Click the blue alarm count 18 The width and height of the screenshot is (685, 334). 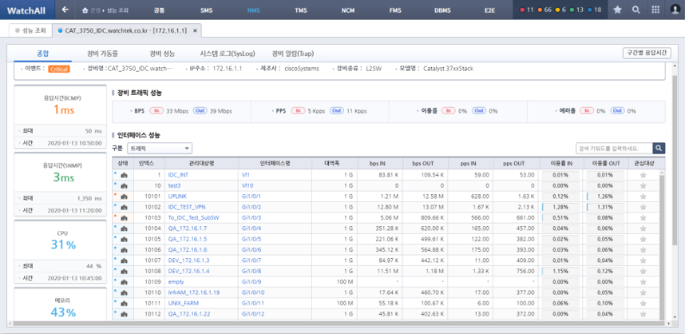(594, 10)
